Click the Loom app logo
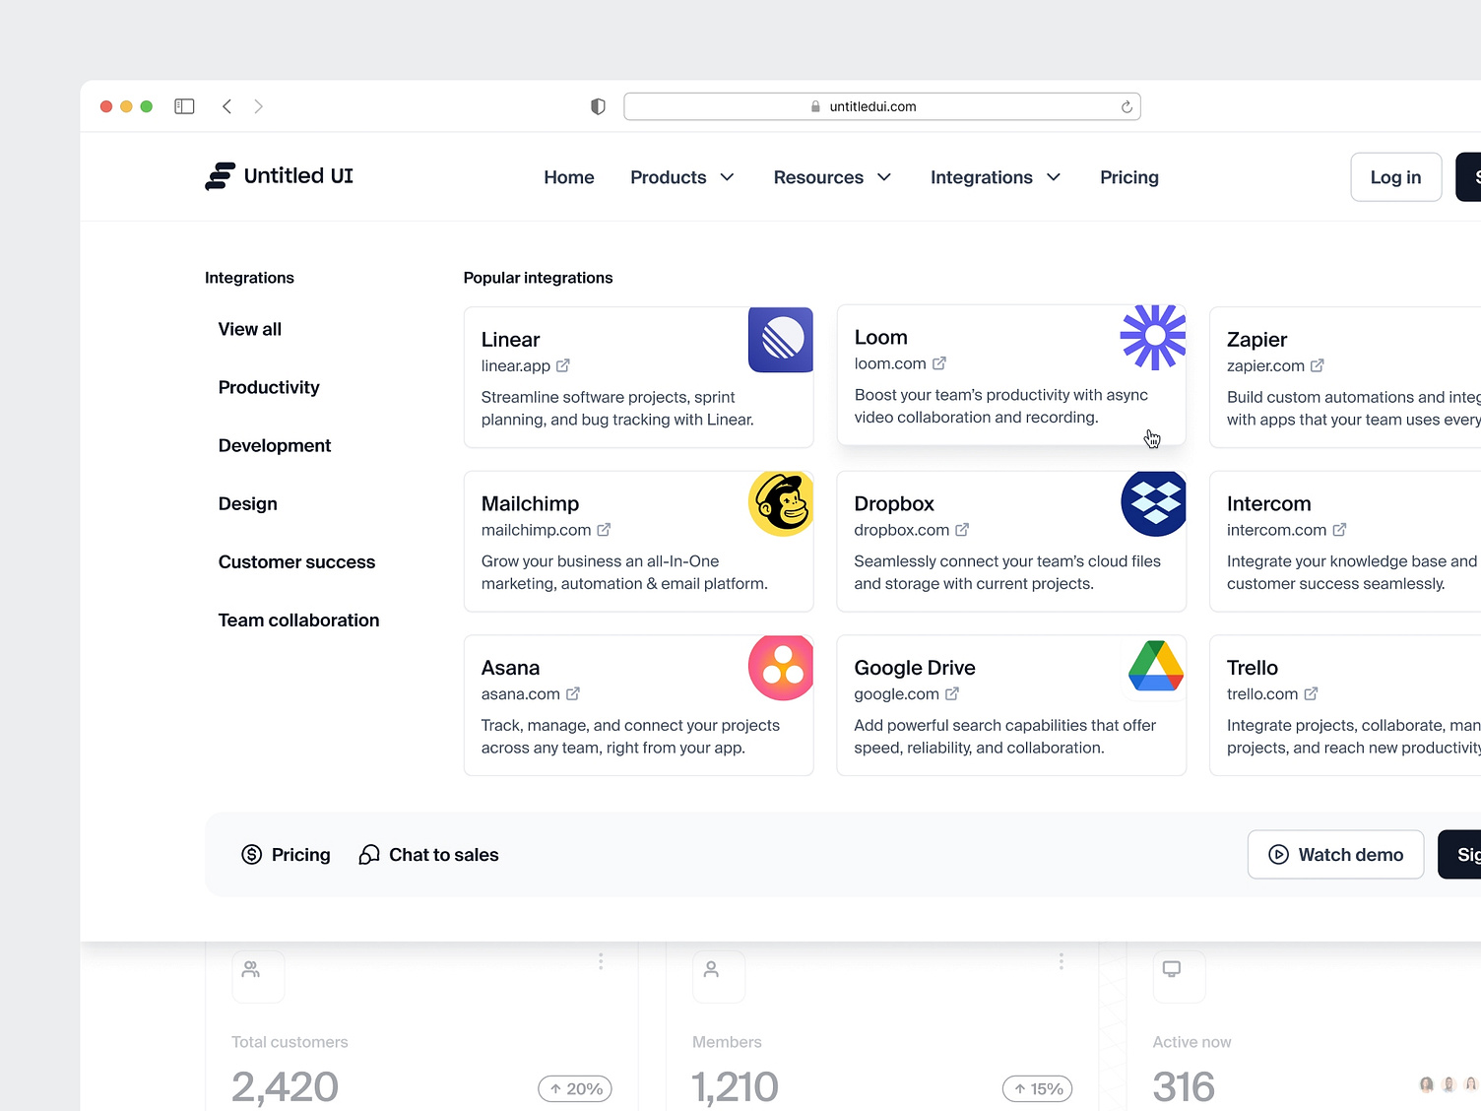 pos(1153,337)
